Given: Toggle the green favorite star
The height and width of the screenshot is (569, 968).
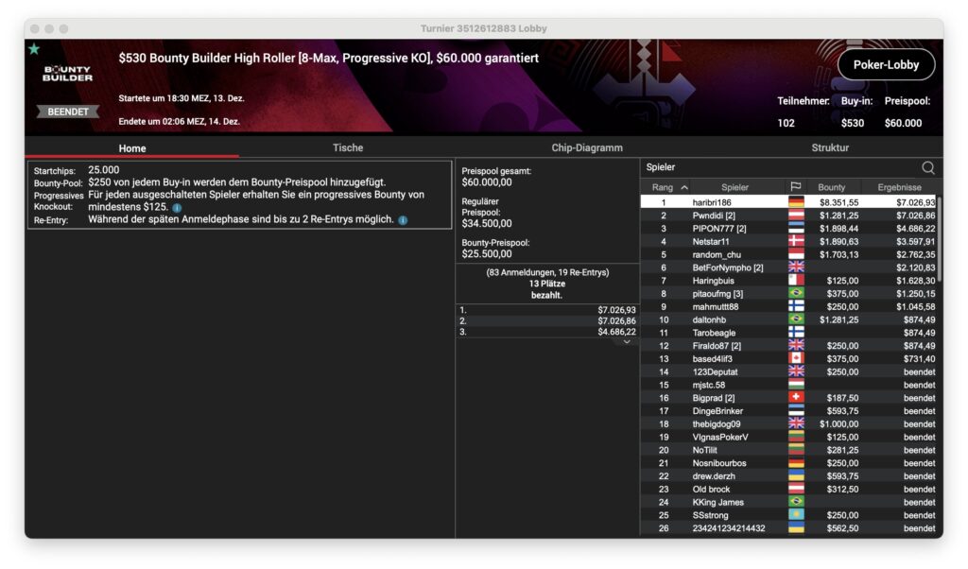Looking at the screenshot, I should pos(34,49).
